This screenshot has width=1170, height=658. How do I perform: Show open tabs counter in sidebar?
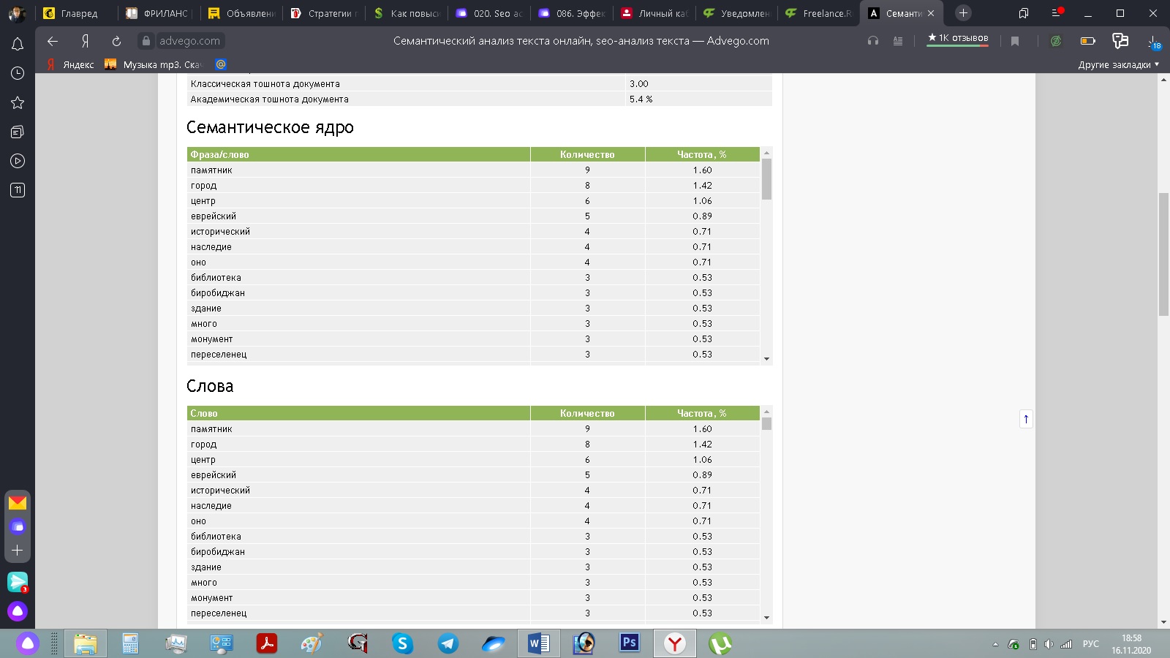tap(18, 190)
